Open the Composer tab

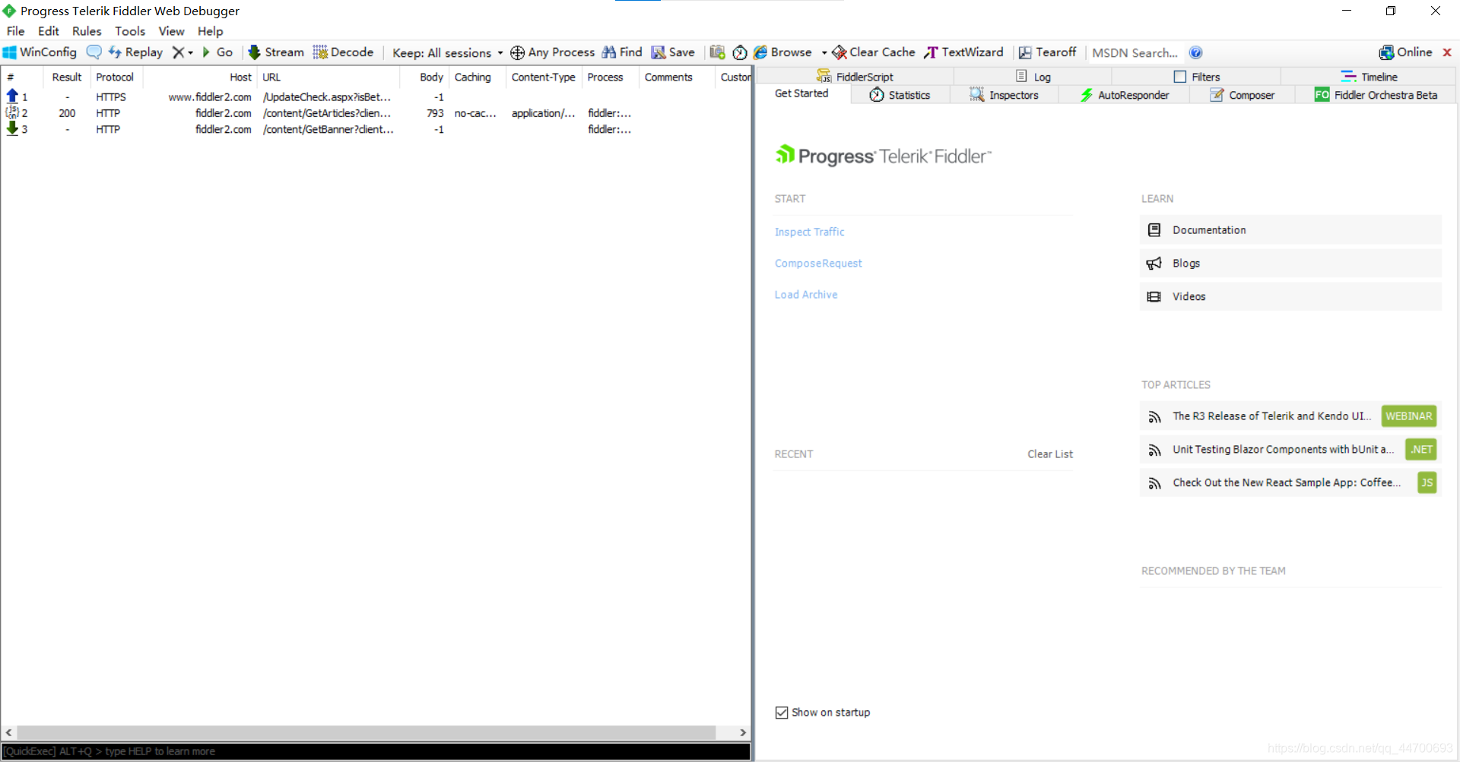coord(1243,95)
